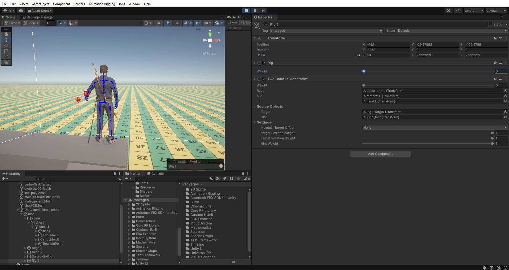Switch to the Console tab
The width and height of the screenshot is (509, 270).
point(158,174)
